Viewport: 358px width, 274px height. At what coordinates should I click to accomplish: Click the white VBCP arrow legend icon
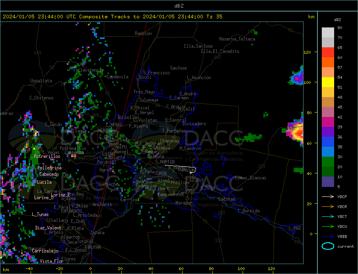[328, 196]
